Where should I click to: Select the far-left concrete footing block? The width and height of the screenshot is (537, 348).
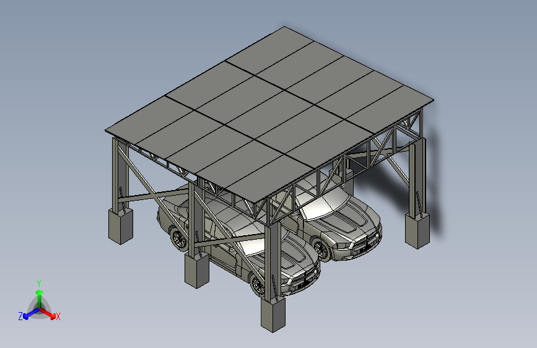pos(121,226)
